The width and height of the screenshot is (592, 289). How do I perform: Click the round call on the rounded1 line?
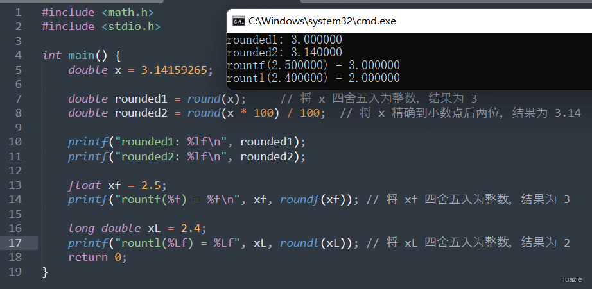pos(204,99)
